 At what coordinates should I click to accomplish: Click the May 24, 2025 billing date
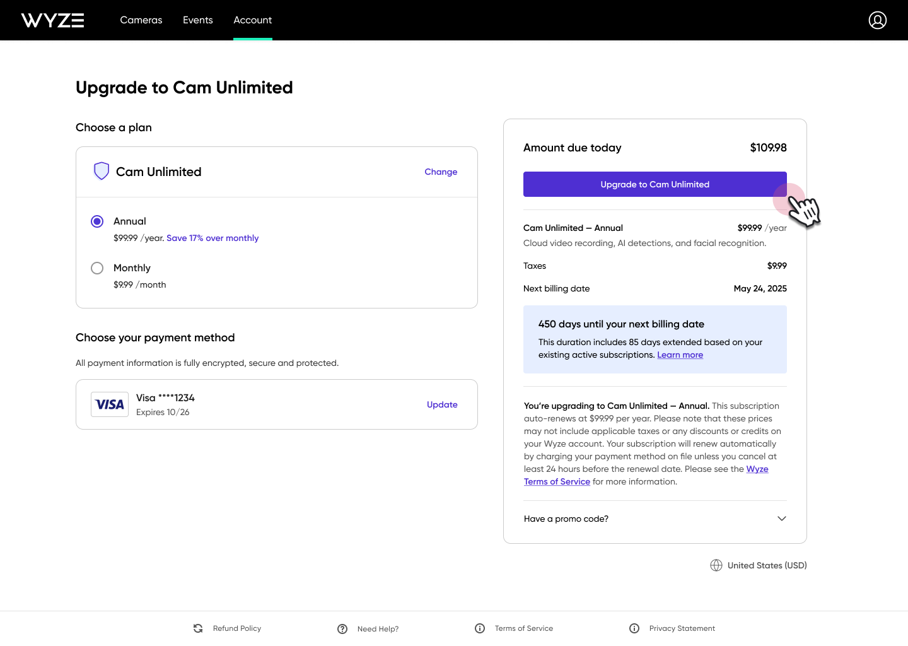pos(760,288)
